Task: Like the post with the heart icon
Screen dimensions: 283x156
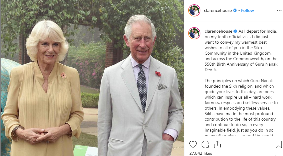Action: coord(193,144)
